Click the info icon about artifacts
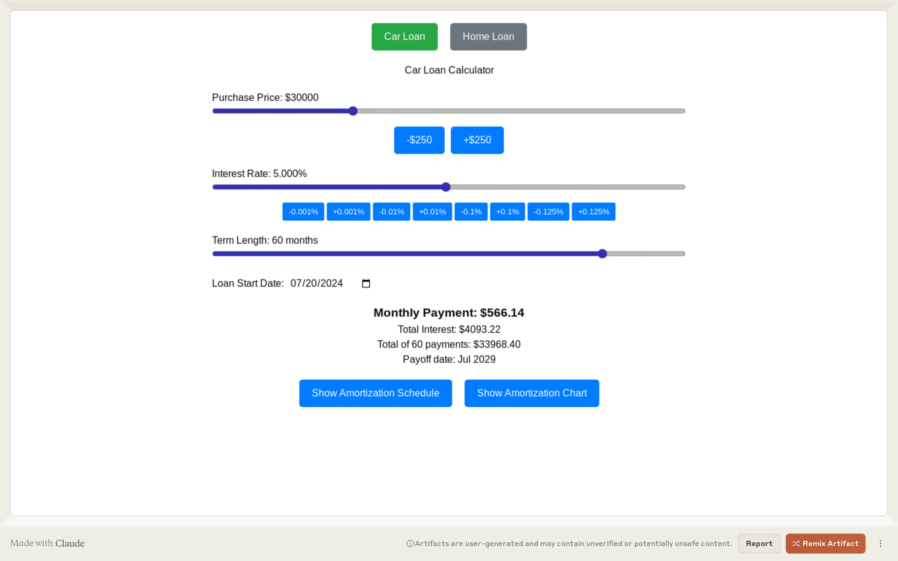 coord(410,543)
